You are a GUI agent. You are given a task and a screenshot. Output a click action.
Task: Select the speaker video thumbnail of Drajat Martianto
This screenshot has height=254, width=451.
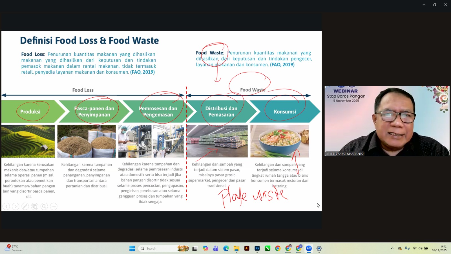387,121
